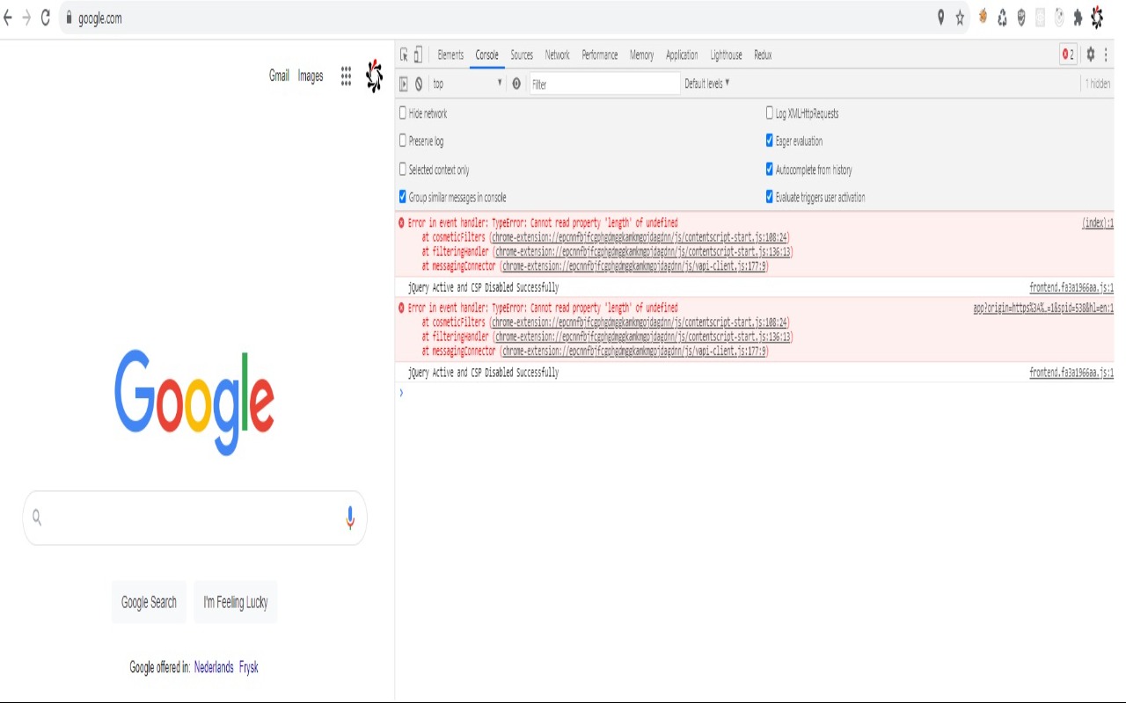The height and width of the screenshot is (703, 1126).
Task: Open first frontend.fa3a1966aa.js:1 link
Action: click(x=1071, y=287)
